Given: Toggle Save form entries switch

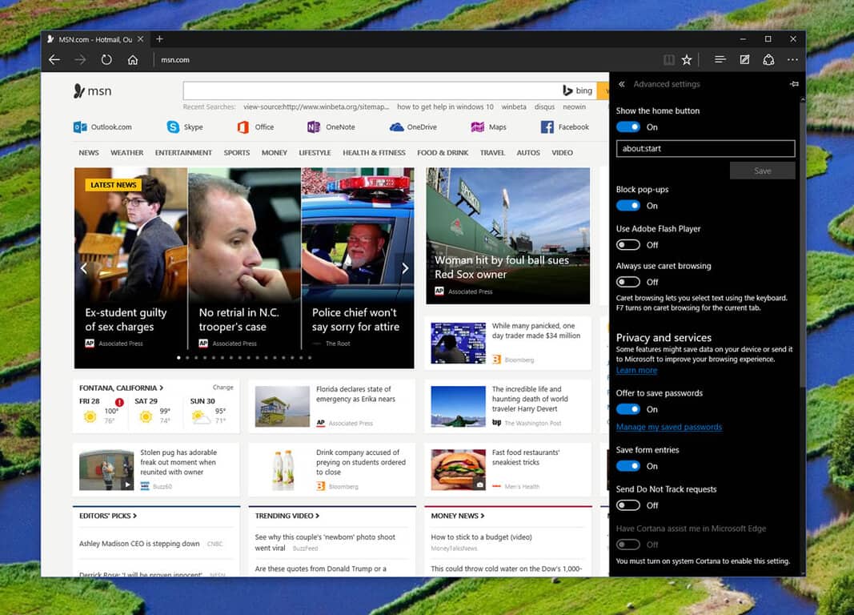Looking at the screenshot, I should click(x=628, y=466).
